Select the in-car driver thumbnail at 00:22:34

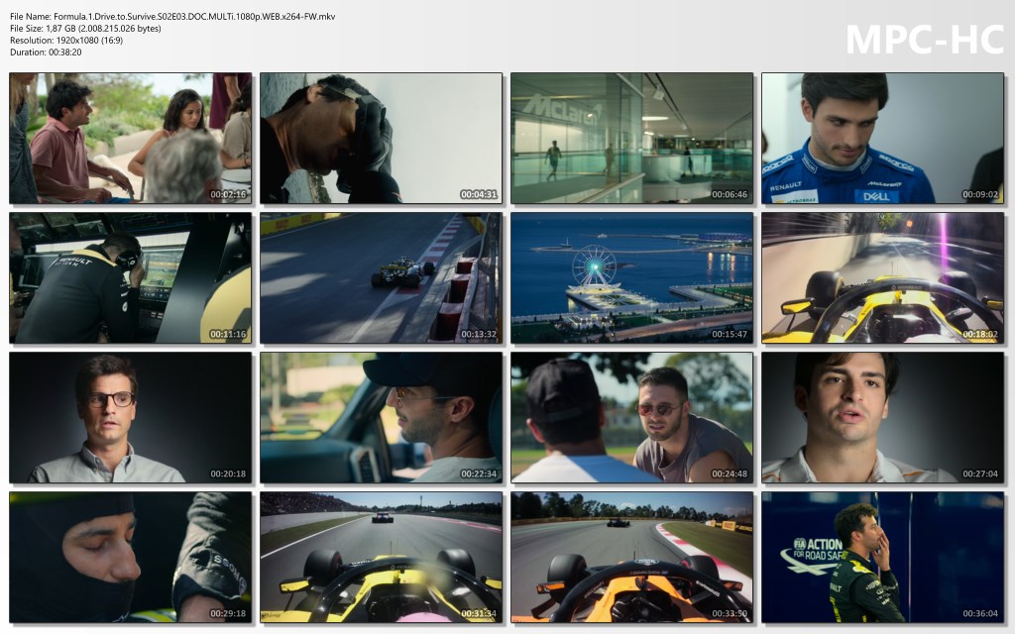click(x=381, y=417)
